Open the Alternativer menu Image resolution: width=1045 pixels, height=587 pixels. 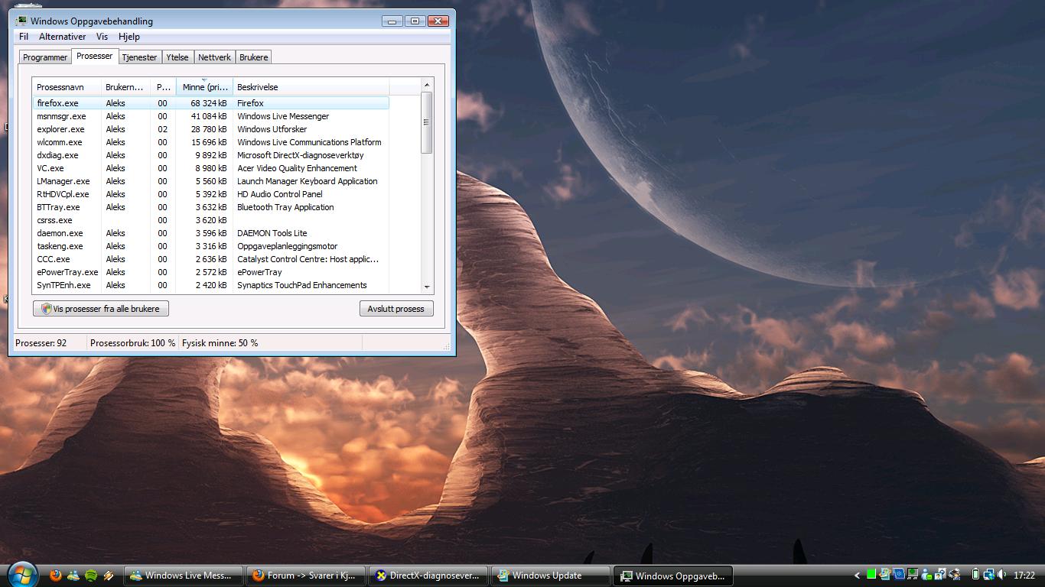click(x=63, y=37)
